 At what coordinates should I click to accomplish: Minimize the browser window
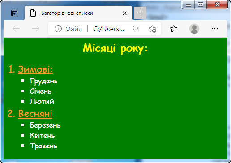188,5
